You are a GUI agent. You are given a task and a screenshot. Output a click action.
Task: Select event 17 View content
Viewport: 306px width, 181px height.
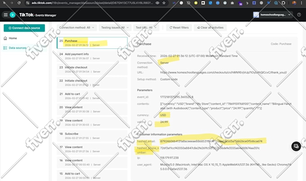tap(92, 149)
